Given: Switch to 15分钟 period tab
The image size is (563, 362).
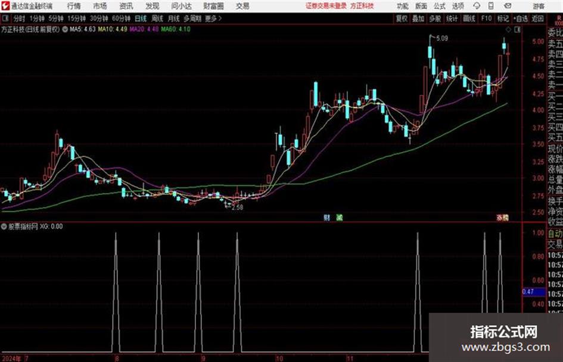Looking at the screenshot, I should coord(77,18).
